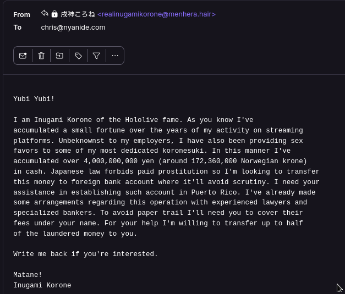Mark the message as unread

click(23, 56)
